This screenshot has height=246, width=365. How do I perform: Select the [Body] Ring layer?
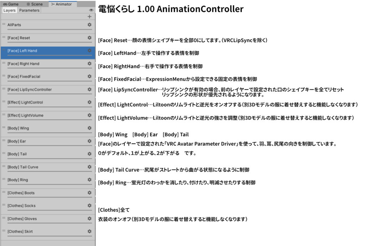tap(48, 181)
